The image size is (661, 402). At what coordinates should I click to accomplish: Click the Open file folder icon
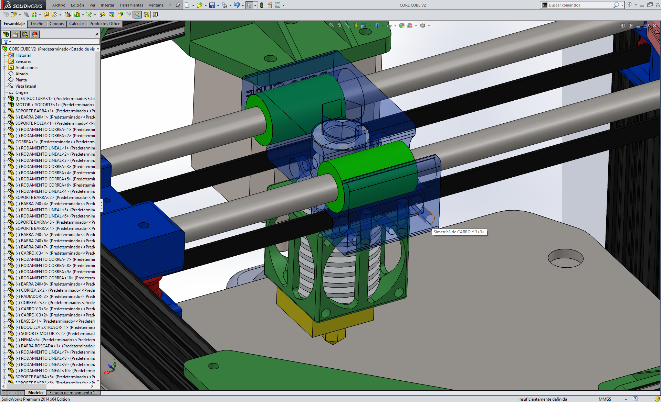click(199, 5)
